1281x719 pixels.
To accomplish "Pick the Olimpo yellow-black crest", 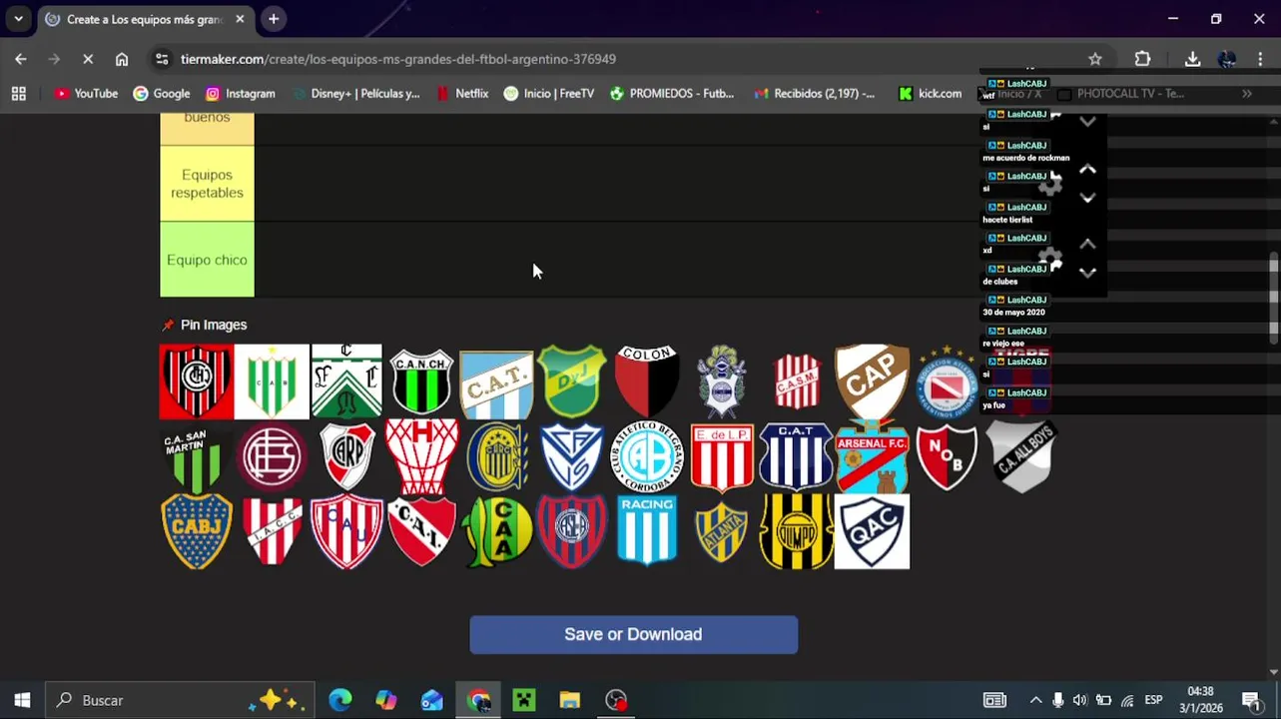I will coord(797,531).
